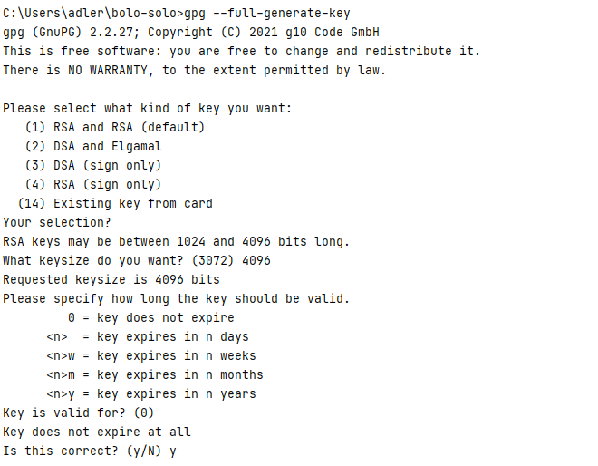Click the 'Key is valid for? (0)' prompt
Viewport: 598px width, 466px height.
point(79,413)
